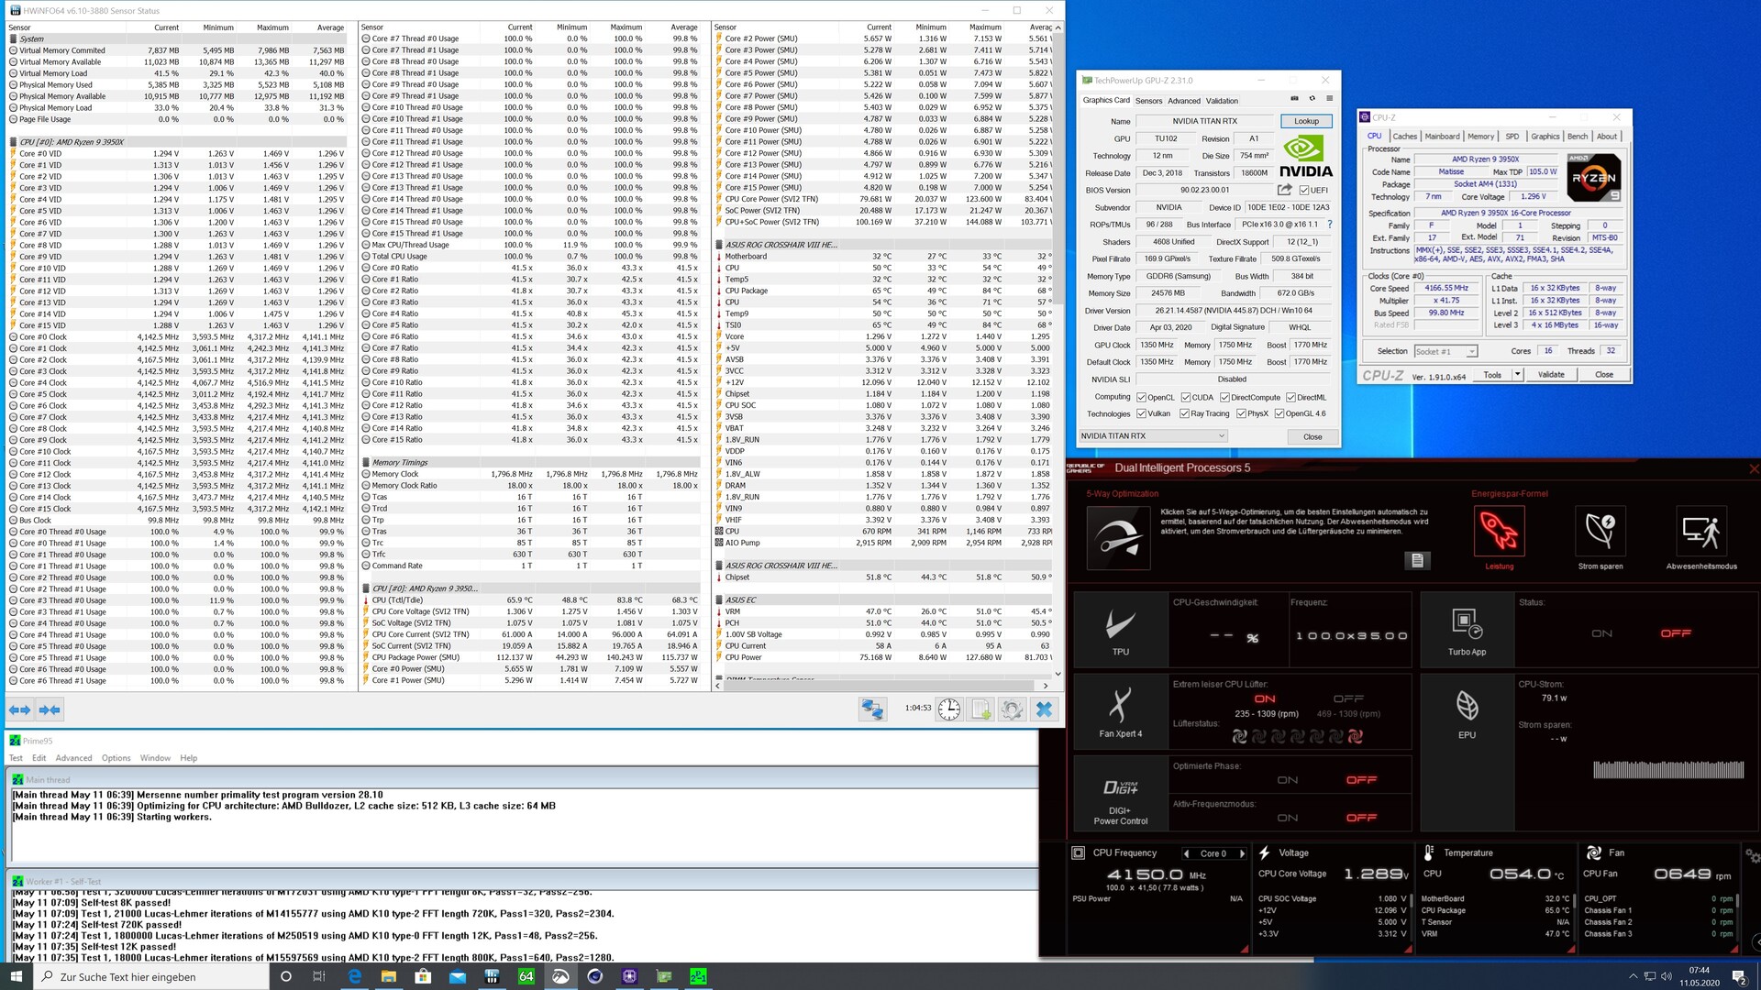Select the Abwesenheitsmodus icon

tap(1700, 532)
